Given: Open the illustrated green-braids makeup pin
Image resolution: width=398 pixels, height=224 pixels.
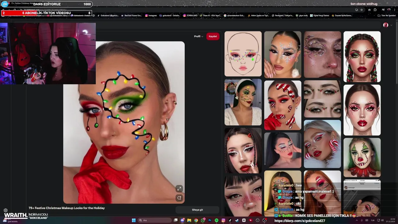Looking at the screenshot, I should (362, 57).
